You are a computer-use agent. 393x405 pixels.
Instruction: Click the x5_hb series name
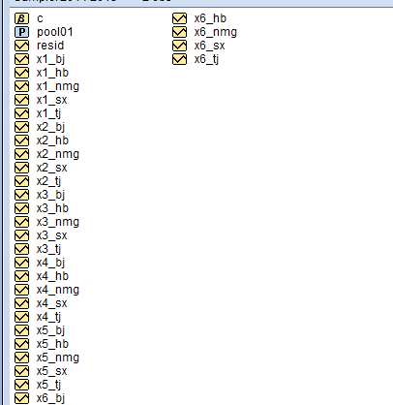click(x=52, y=344)
